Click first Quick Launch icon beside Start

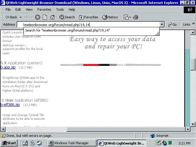pos(25,143)
